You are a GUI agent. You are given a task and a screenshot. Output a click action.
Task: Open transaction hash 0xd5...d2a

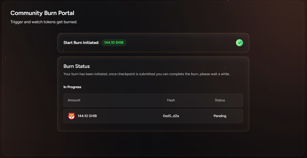(171, 116)
